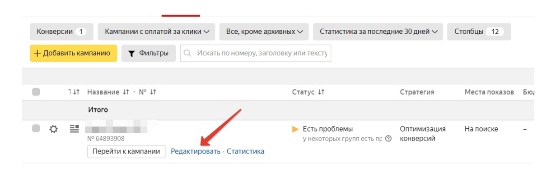Sort by Статус column arrows
Screen dimensions: 542x172
321,92
